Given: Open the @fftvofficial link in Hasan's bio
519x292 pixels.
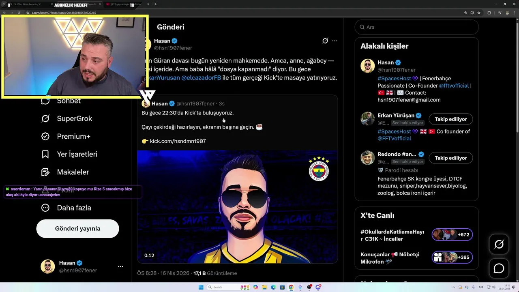Looking at the screenshot, I should click(x=454, y=86).
